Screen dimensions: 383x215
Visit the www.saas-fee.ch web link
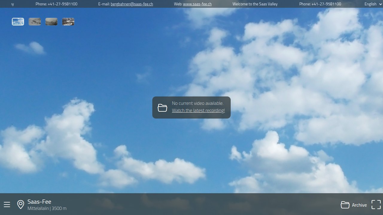coord(197,4)
